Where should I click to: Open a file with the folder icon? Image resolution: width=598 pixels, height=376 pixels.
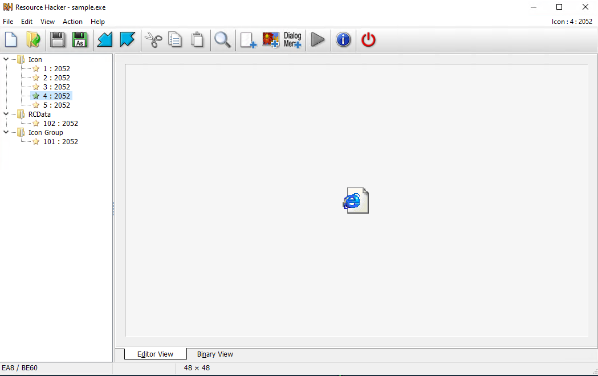(34, 40)
